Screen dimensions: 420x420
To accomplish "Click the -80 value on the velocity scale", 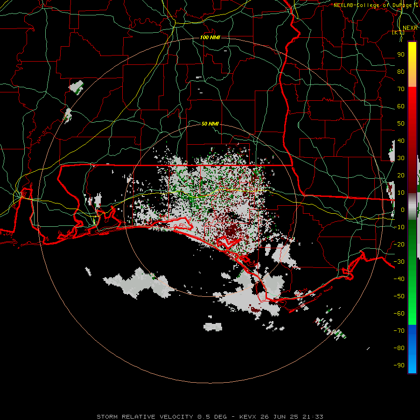I will tap(399, 348).
